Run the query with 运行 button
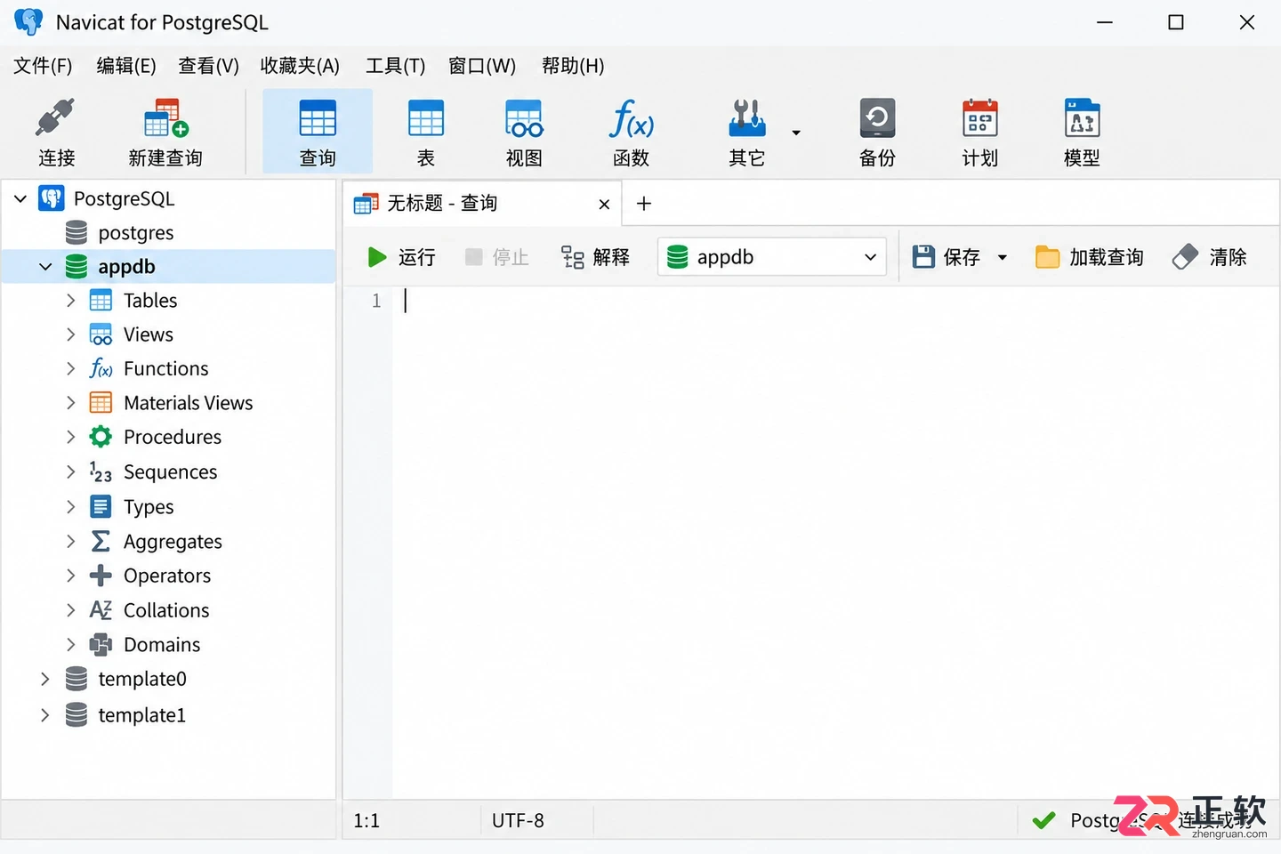 [x=401, y=257]
